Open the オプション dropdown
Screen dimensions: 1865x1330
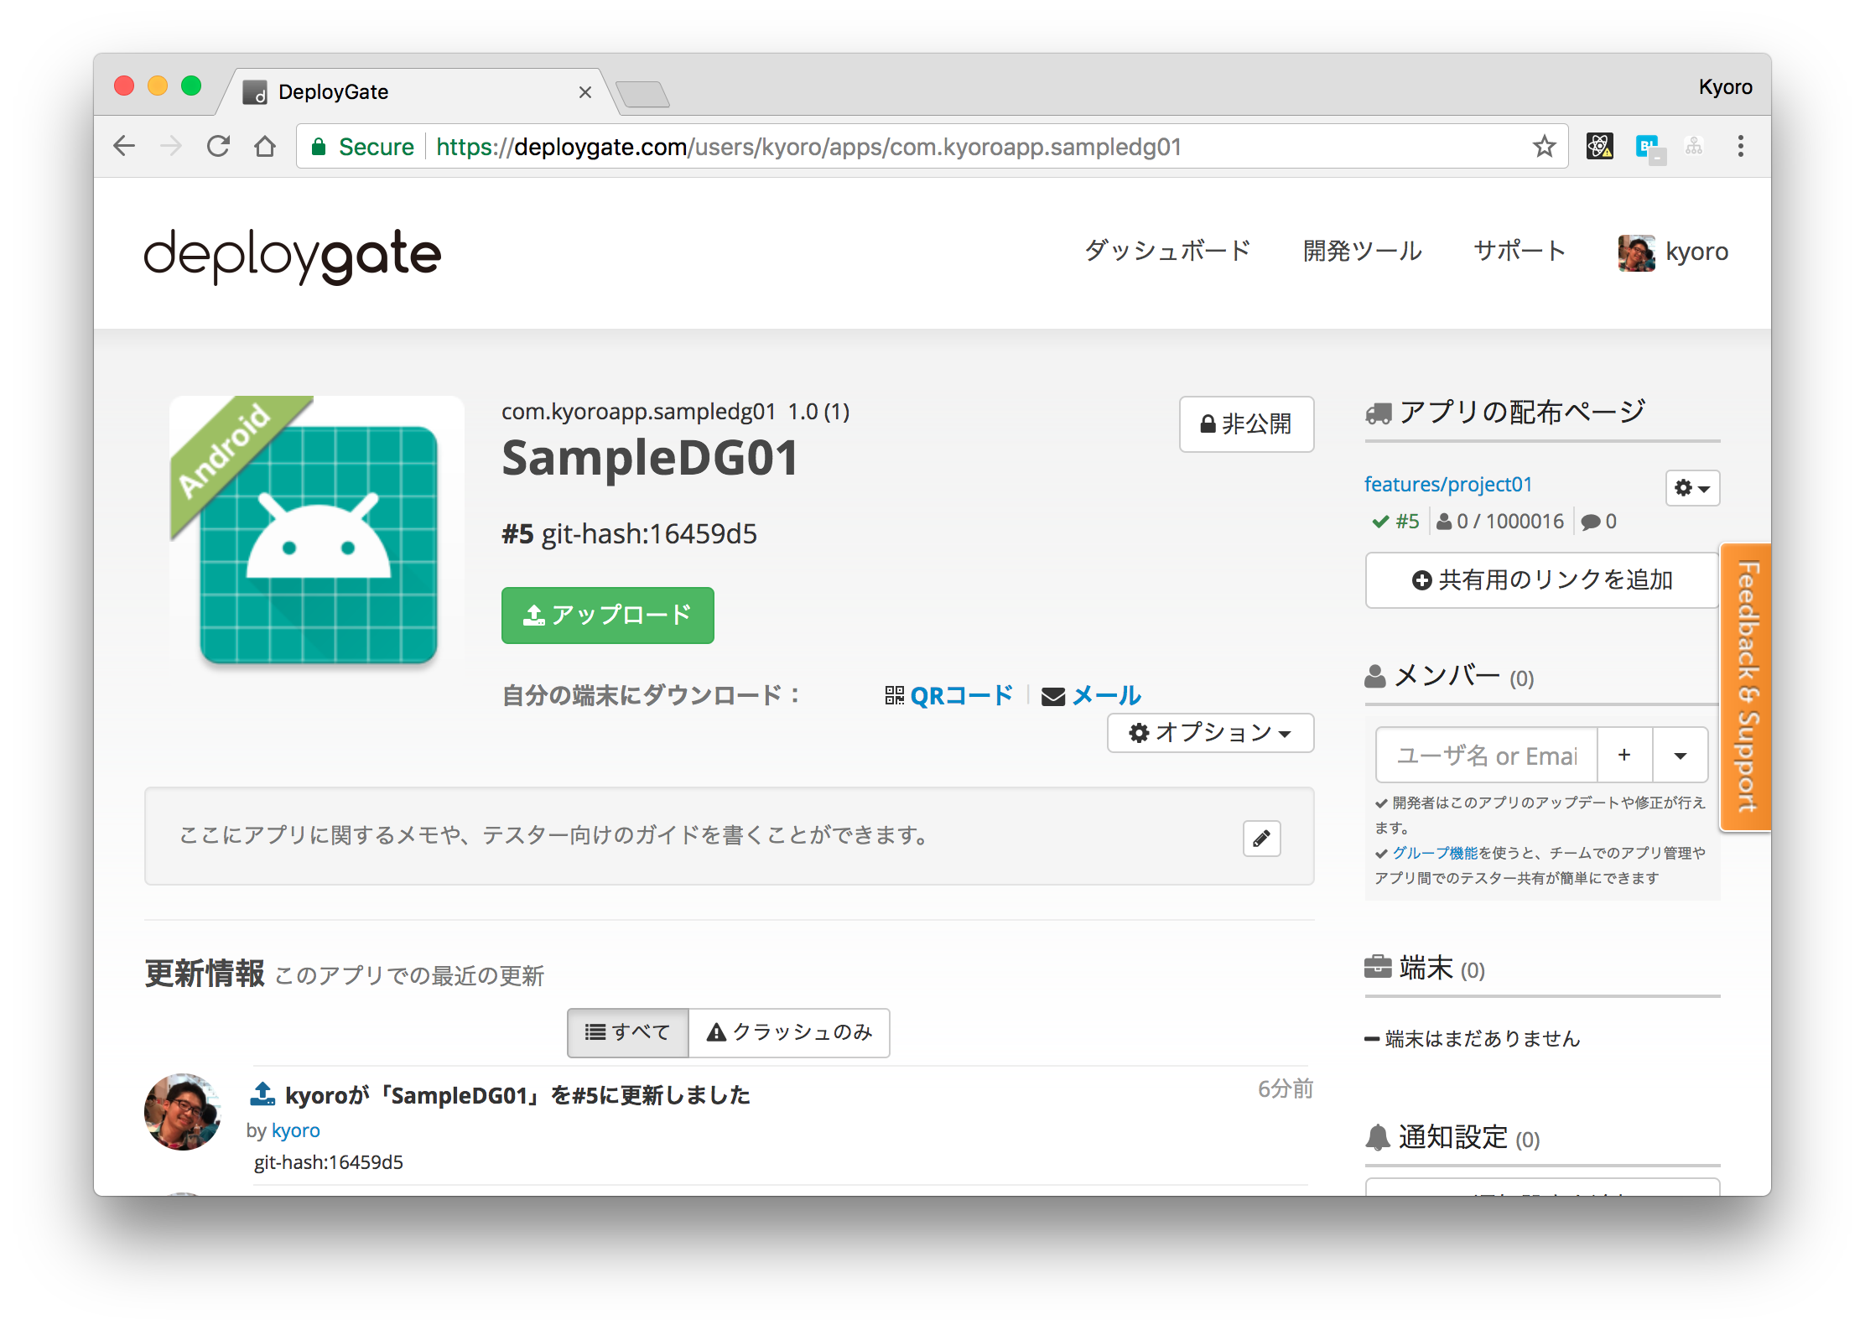point(1210,732)
